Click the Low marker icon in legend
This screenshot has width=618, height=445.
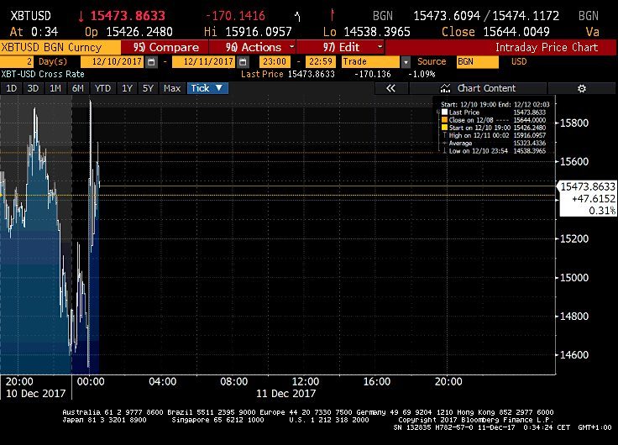coord(444,150)
